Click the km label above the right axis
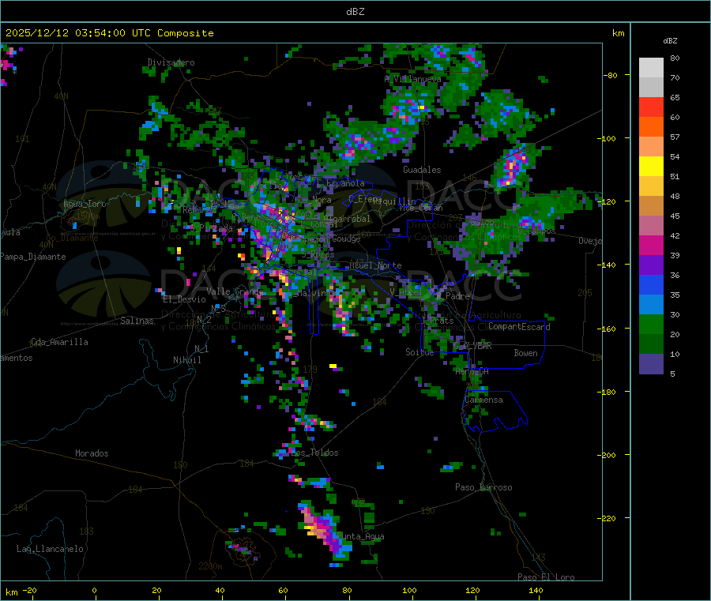This screenshot has height=601, width=711. click(x=618, y=33)
